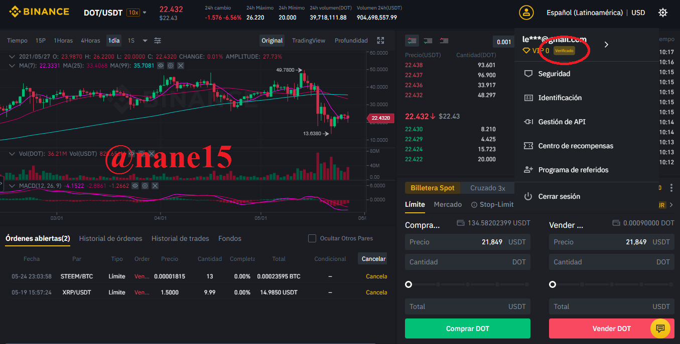Cancel the STEEM/BTC open order
680x344 pixels.
coord(376,276)
